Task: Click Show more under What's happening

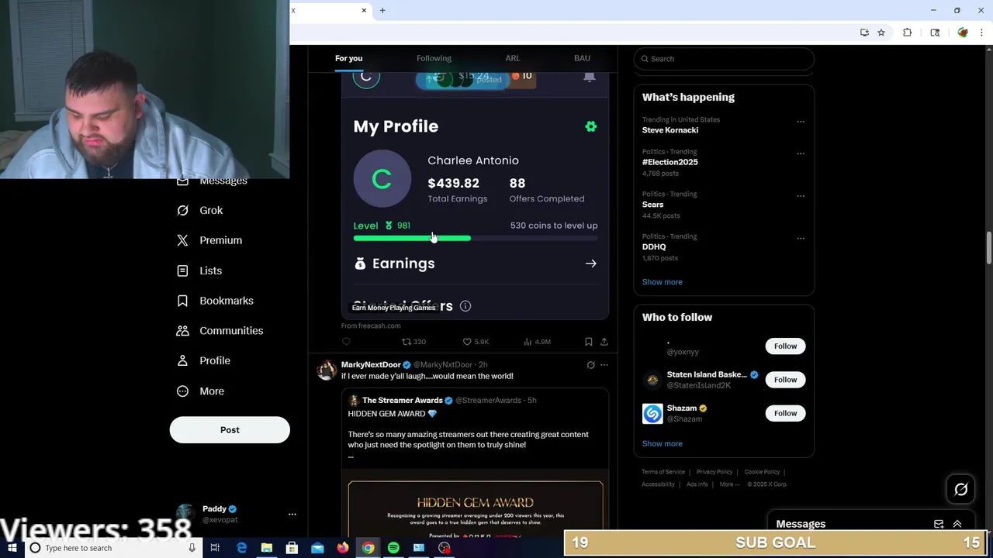Action: pos(662,282)
